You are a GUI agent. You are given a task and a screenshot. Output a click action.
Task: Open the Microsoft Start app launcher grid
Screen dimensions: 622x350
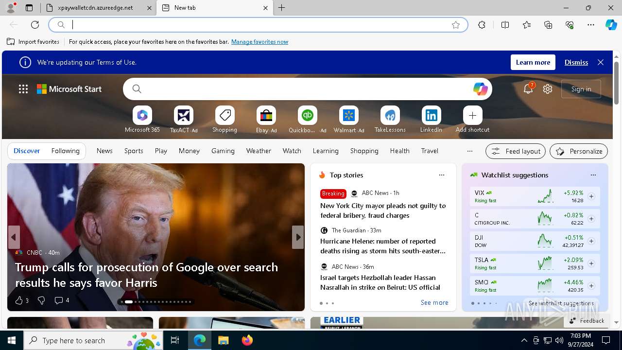point(23,89)
